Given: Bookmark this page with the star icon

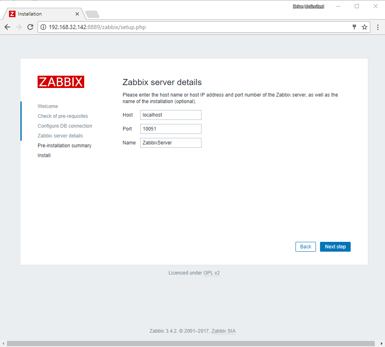Looking at the screenshot, I should [365, 27].
